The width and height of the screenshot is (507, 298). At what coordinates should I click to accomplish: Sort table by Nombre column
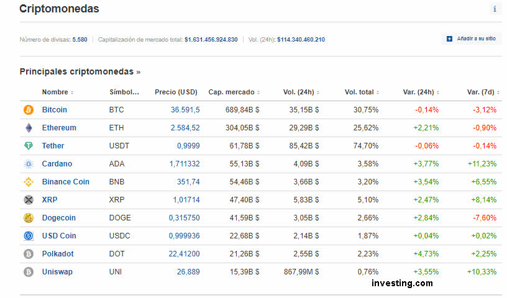pyautogui.click(x=57, y=92)
